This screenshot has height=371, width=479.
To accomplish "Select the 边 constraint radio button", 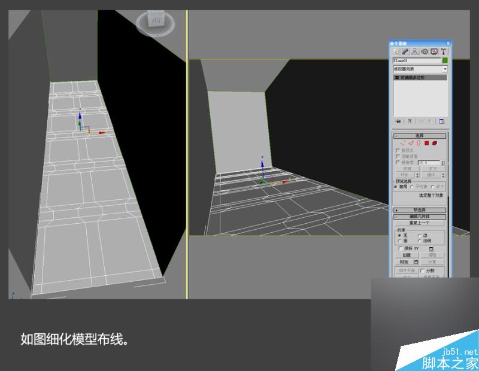I will (x=419, y=235).
